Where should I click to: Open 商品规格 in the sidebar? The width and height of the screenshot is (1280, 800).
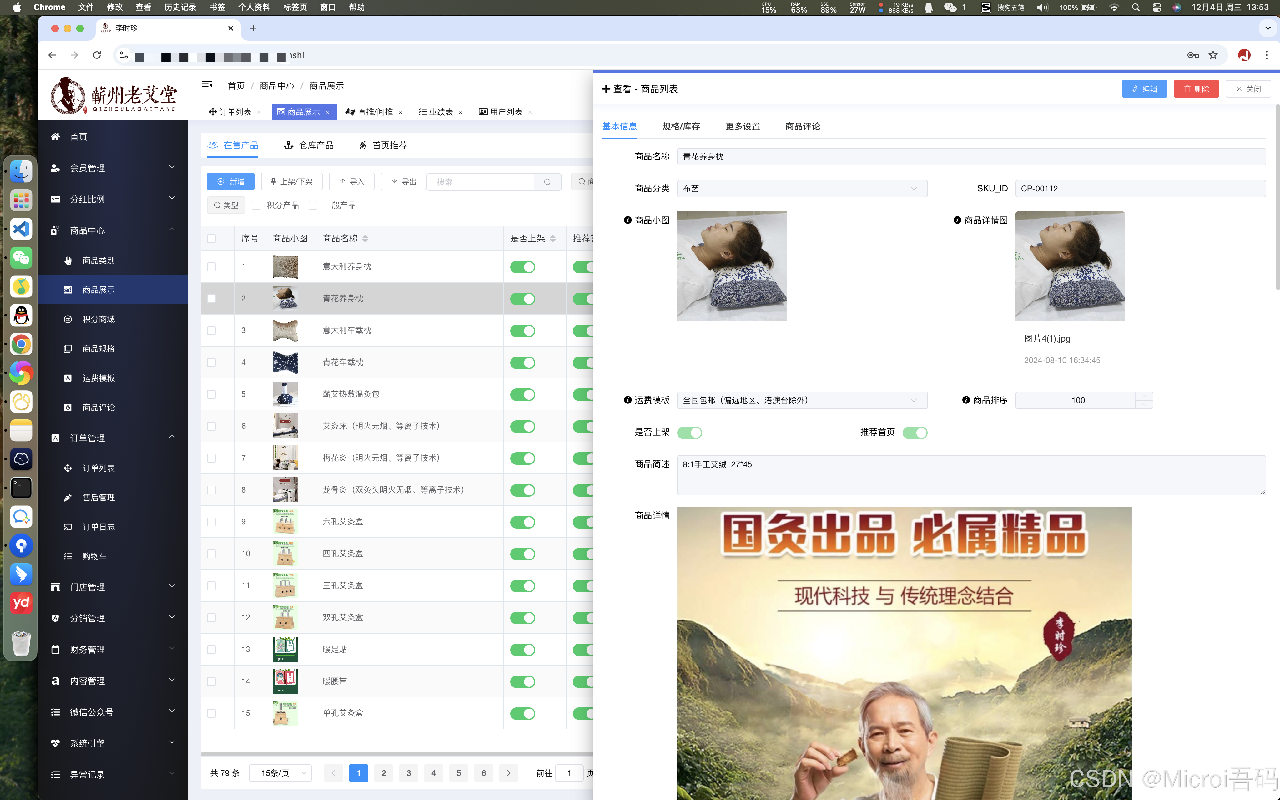pos(98,349)
